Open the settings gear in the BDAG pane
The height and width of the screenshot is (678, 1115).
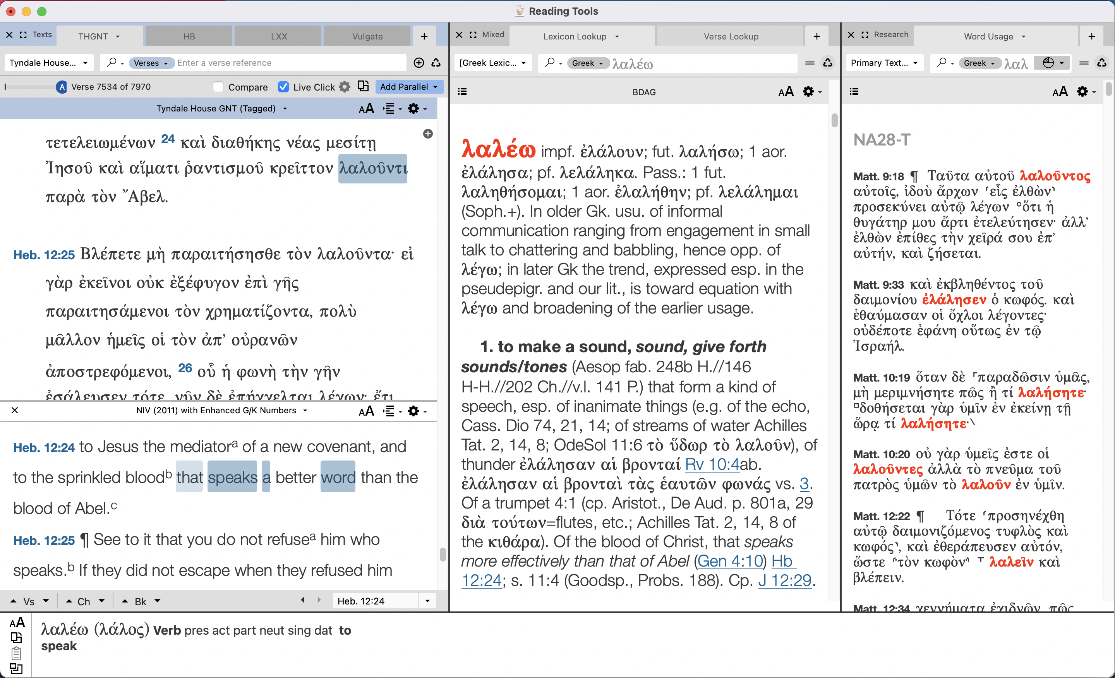tap(809, 91)
